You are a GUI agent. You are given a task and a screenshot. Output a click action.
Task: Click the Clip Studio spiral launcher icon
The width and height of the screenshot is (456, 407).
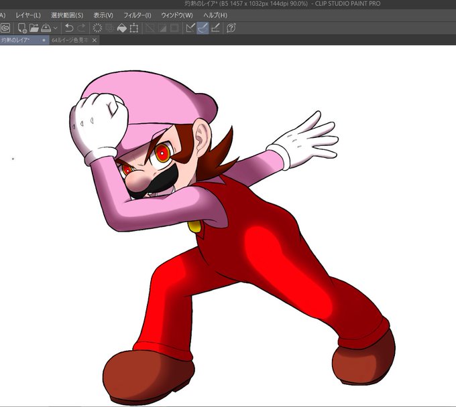tap(5, 28)
